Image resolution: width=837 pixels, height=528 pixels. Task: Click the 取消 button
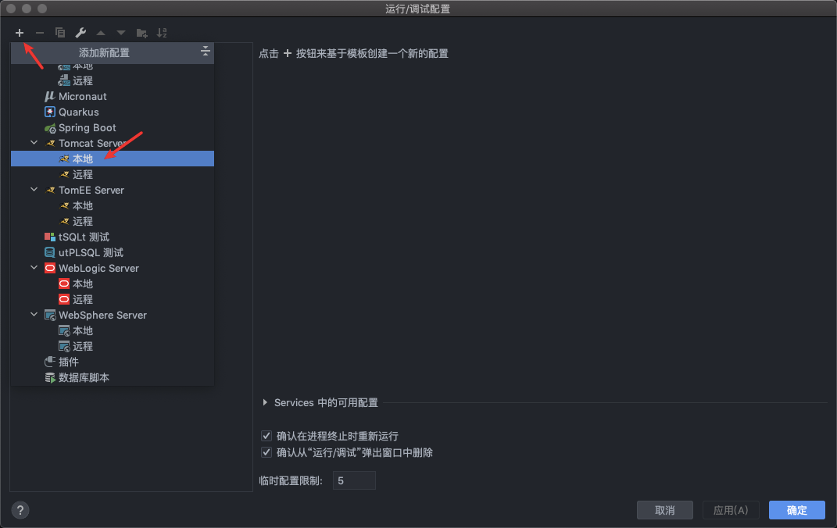[664, 510]
